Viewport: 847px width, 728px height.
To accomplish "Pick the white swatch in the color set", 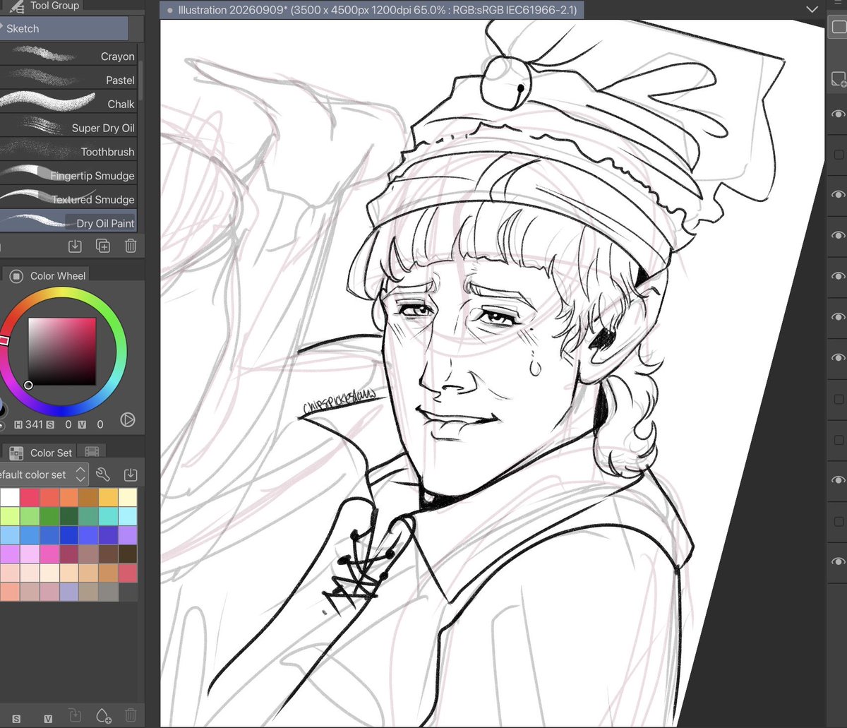I will pos(10,497).
